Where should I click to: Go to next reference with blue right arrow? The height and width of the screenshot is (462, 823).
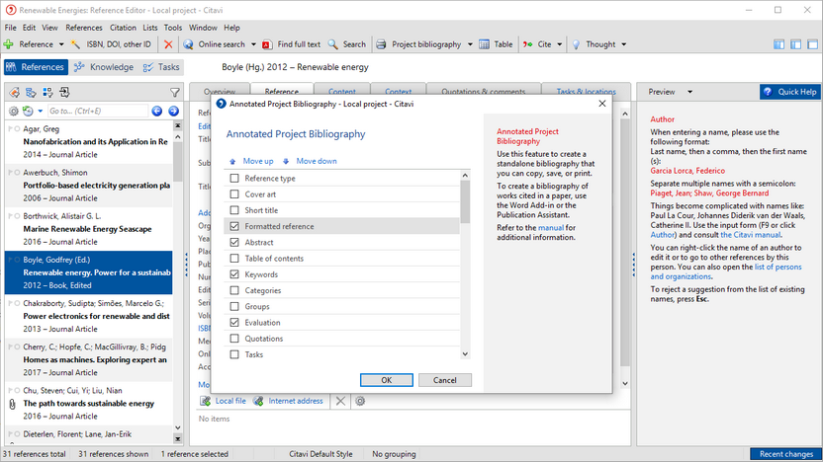coord(174,111)
